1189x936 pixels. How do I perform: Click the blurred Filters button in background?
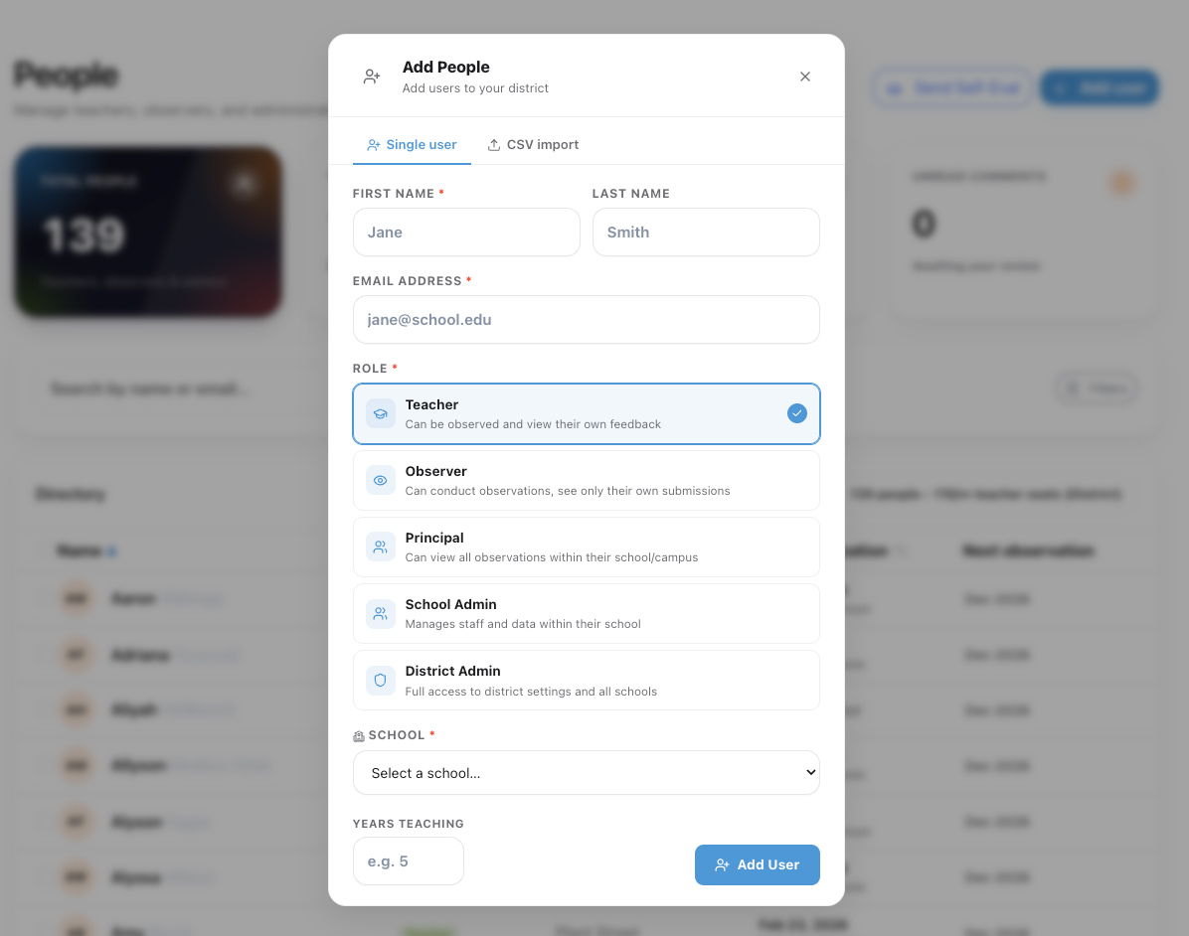(1097, 389)
